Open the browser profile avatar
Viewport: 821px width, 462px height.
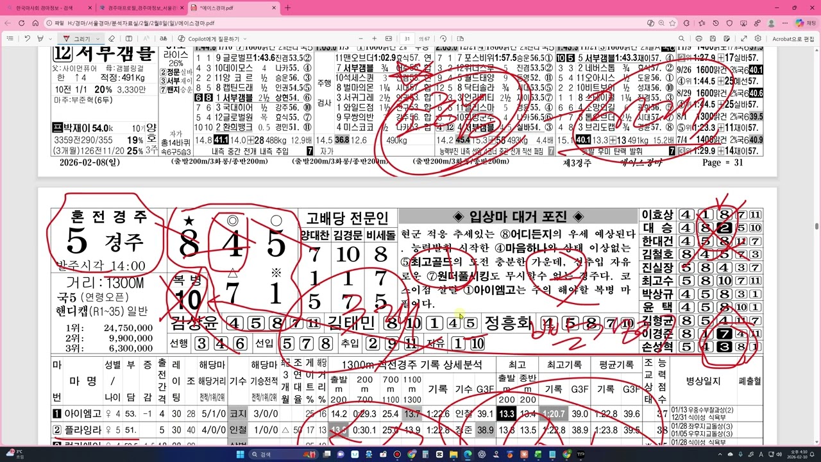771,23
